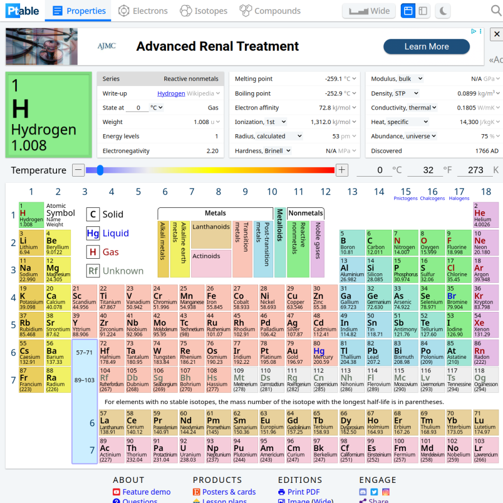Click the AdChoices icon on the ad
This screenshot has width=503, height=503.
[473, 31]
